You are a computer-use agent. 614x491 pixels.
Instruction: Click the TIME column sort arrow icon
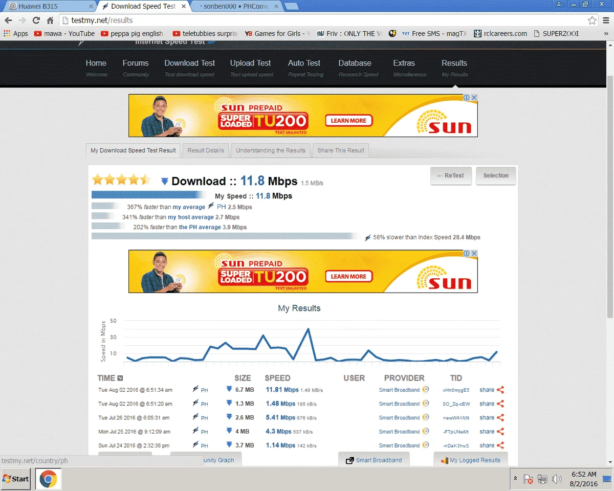coord(120,378)
